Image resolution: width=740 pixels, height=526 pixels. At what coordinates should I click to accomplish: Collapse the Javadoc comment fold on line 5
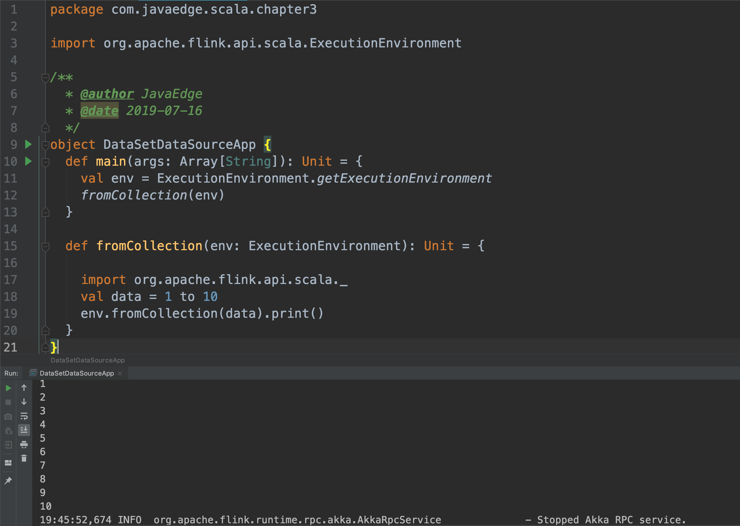45,78
